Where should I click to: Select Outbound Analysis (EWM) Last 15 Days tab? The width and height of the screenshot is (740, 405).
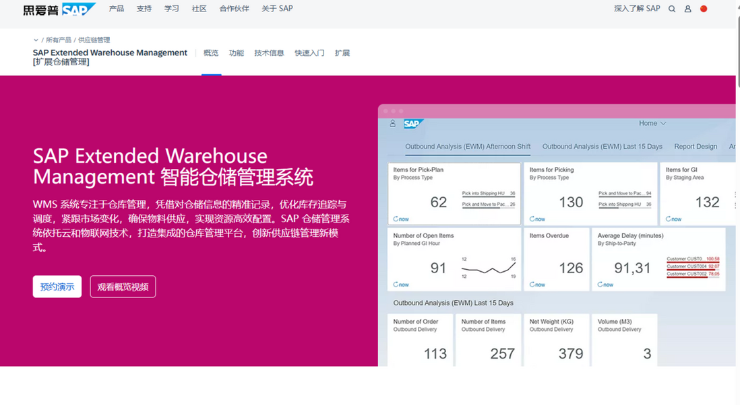pyautogui.click(x=603, y=147)
